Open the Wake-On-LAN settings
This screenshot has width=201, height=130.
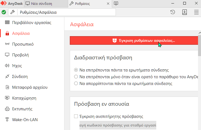(21, 119)
